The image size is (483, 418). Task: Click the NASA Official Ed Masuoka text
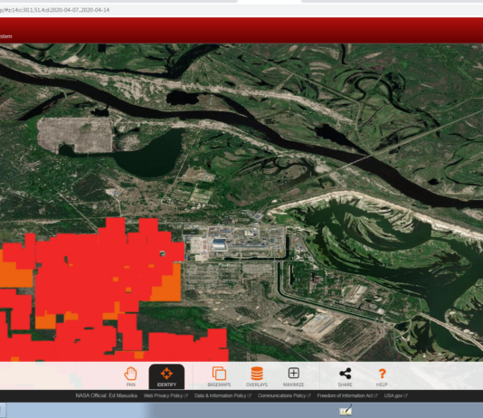point(106,395)
